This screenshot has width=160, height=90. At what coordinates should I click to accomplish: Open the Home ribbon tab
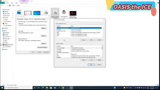[7, 3]
